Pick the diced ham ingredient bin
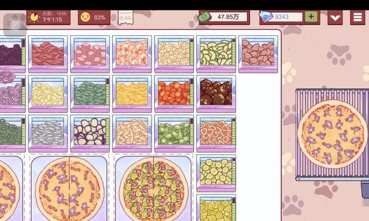Image resolution: width=369 pixels, height=221 pixels. [x=90, y=54]
